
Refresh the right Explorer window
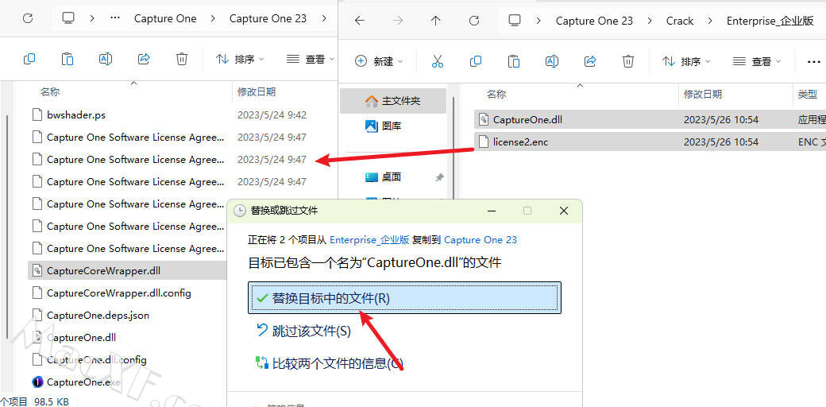click(x=474, y=21)
